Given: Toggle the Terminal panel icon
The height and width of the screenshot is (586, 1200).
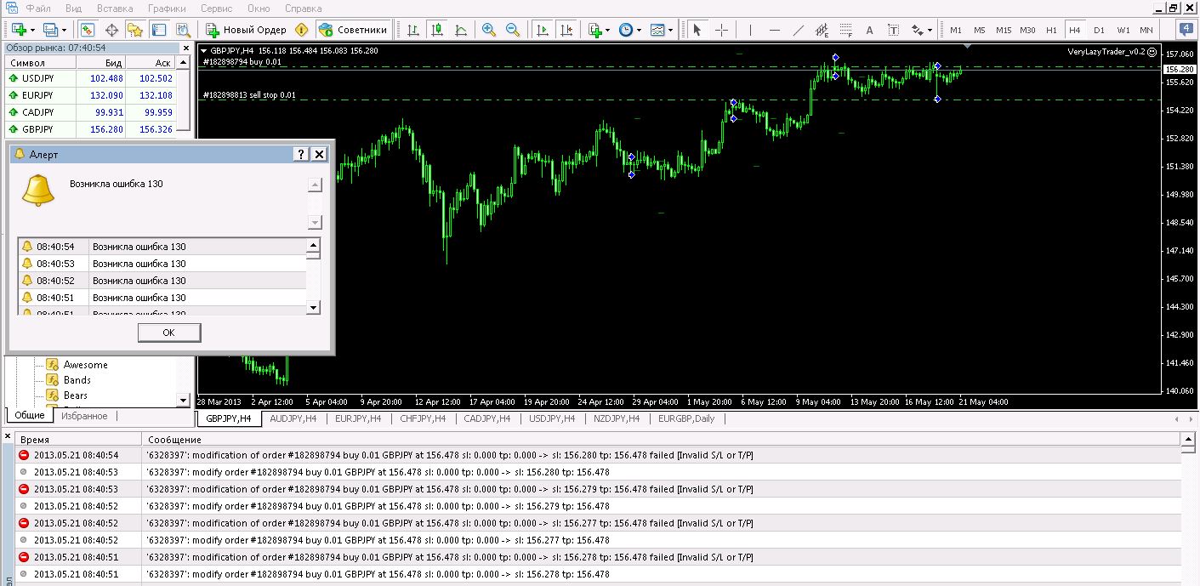Looking at the screenshot, I should pyautogui.click(x=159, y=30).
